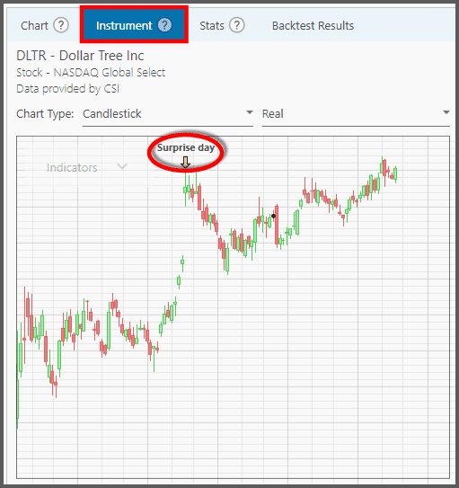Select the Instrument tab
This screenshot has width=459, height=488.
(x=134, y=25)
